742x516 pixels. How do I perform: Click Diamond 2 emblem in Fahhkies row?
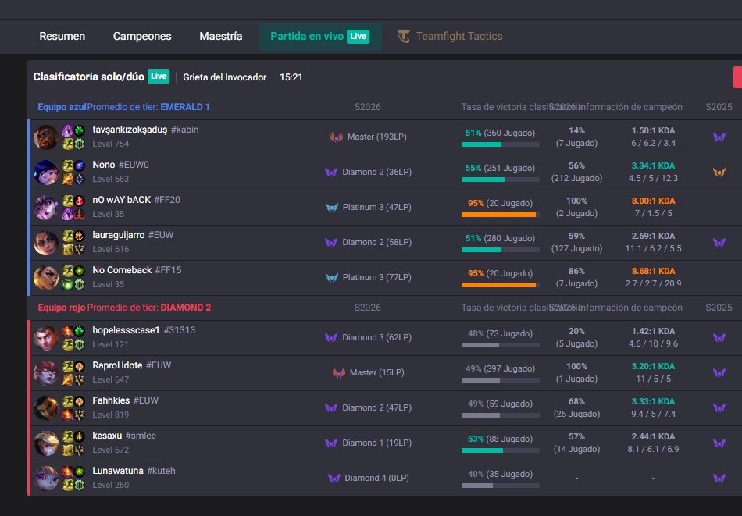coord(331,407)
